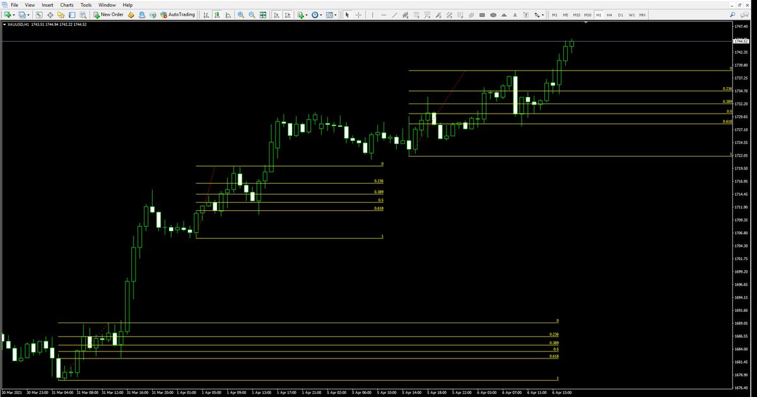The image size is (757, 397).
Task: Open a New Chart from the toolbar
Action: coord(7,15)
